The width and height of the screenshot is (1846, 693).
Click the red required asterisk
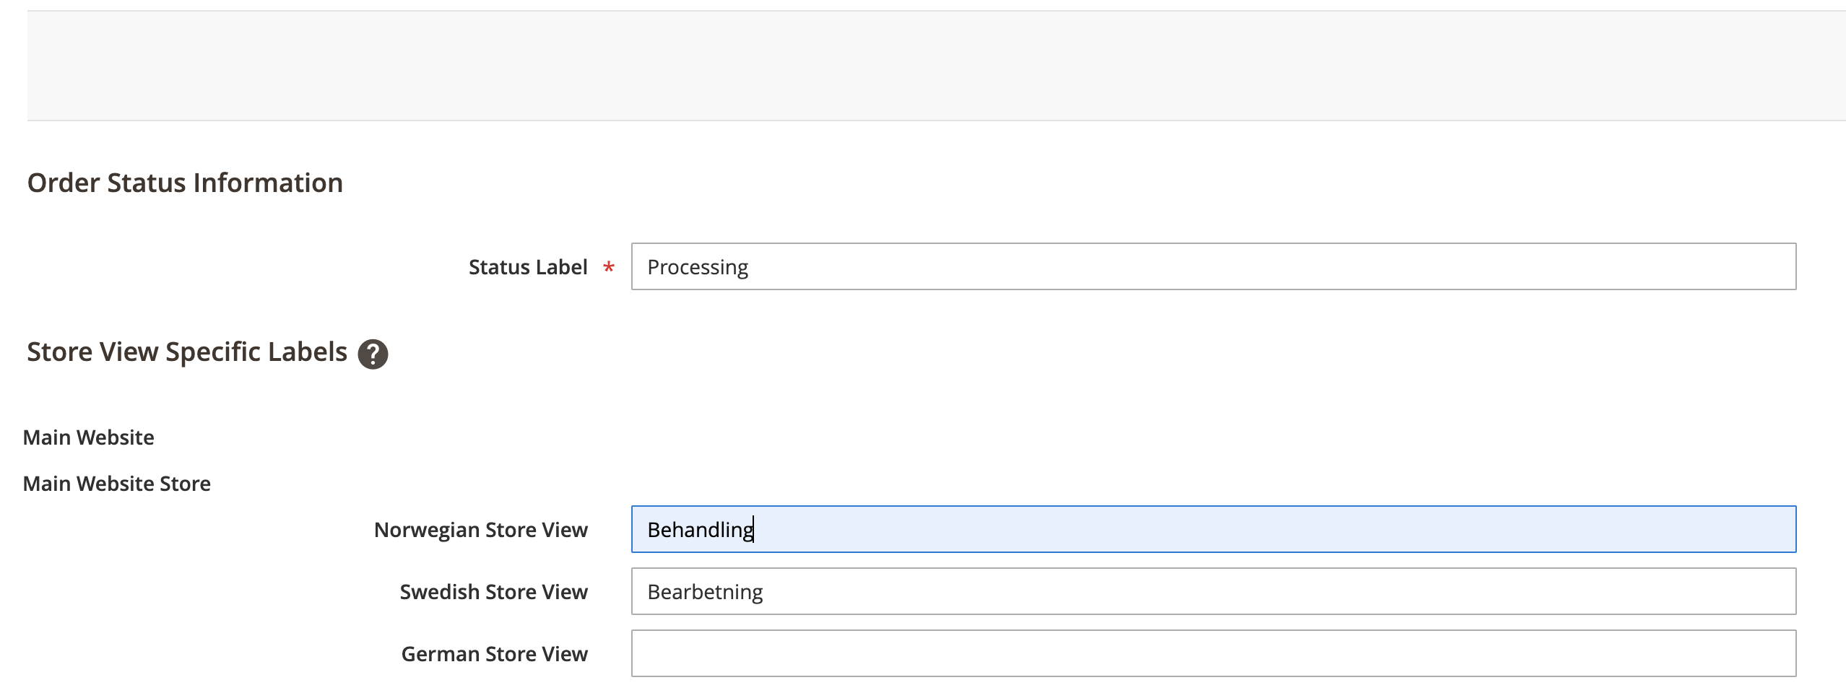609,269
